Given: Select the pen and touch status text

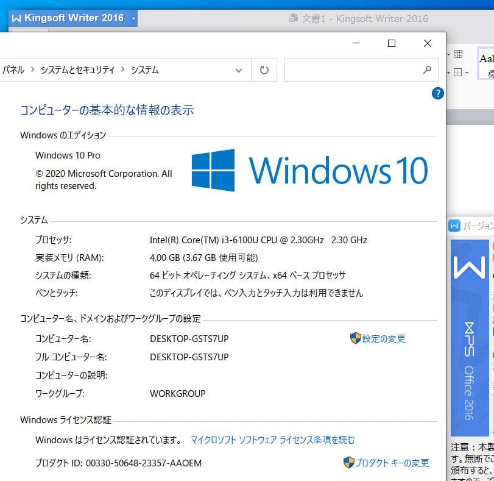Looking at the screenshot, I should click(x=256, y=293).
